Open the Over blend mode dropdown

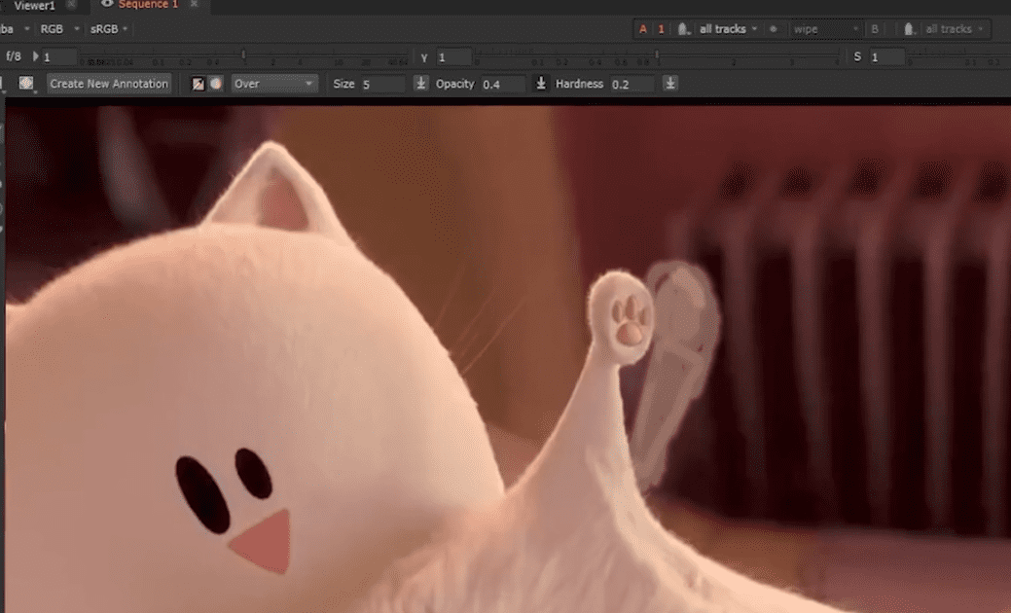[272, 84]
